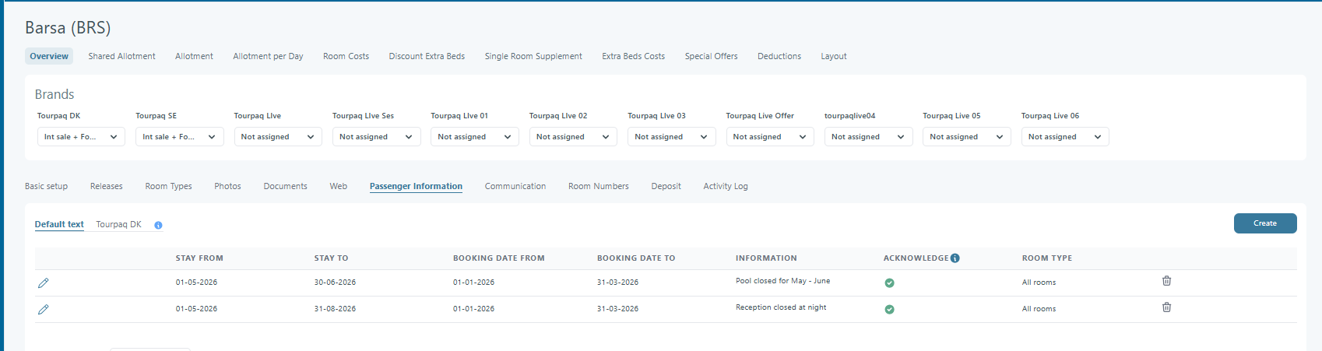Click acknowledge checkmark for Reception closed row

click(x=889, y=310)
